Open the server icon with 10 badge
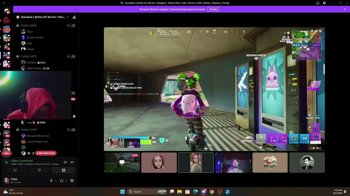The height and width of the screenshot is (196, 350). click(x=7, y=55)
